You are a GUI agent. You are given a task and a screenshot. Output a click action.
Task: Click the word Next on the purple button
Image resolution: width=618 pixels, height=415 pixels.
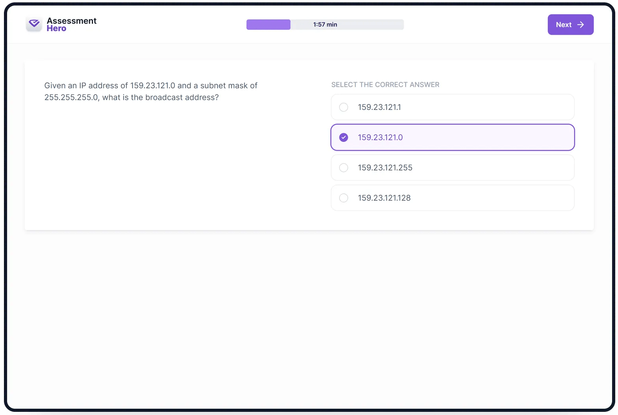coord(564,24)
